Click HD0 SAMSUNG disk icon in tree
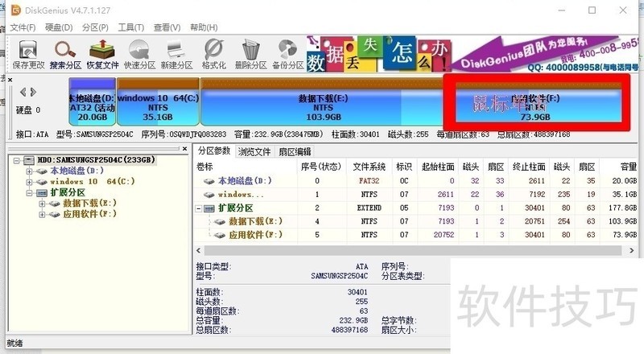This screenshot has height=354, width=644. 29,160
